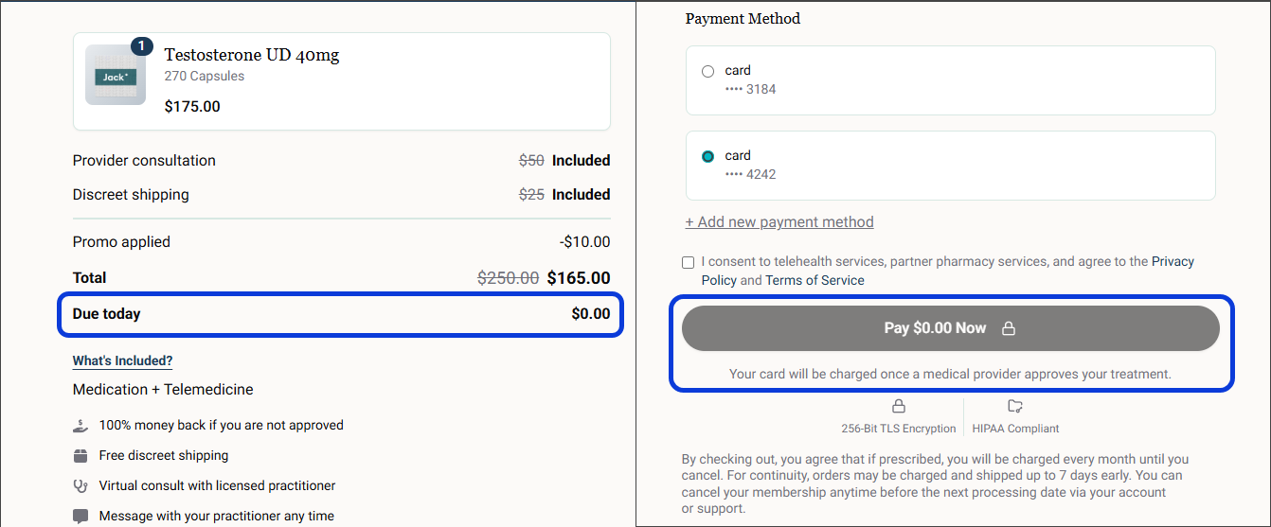Click the message chat bubble icon
The image size is (1271, 527).
(81, 517)
